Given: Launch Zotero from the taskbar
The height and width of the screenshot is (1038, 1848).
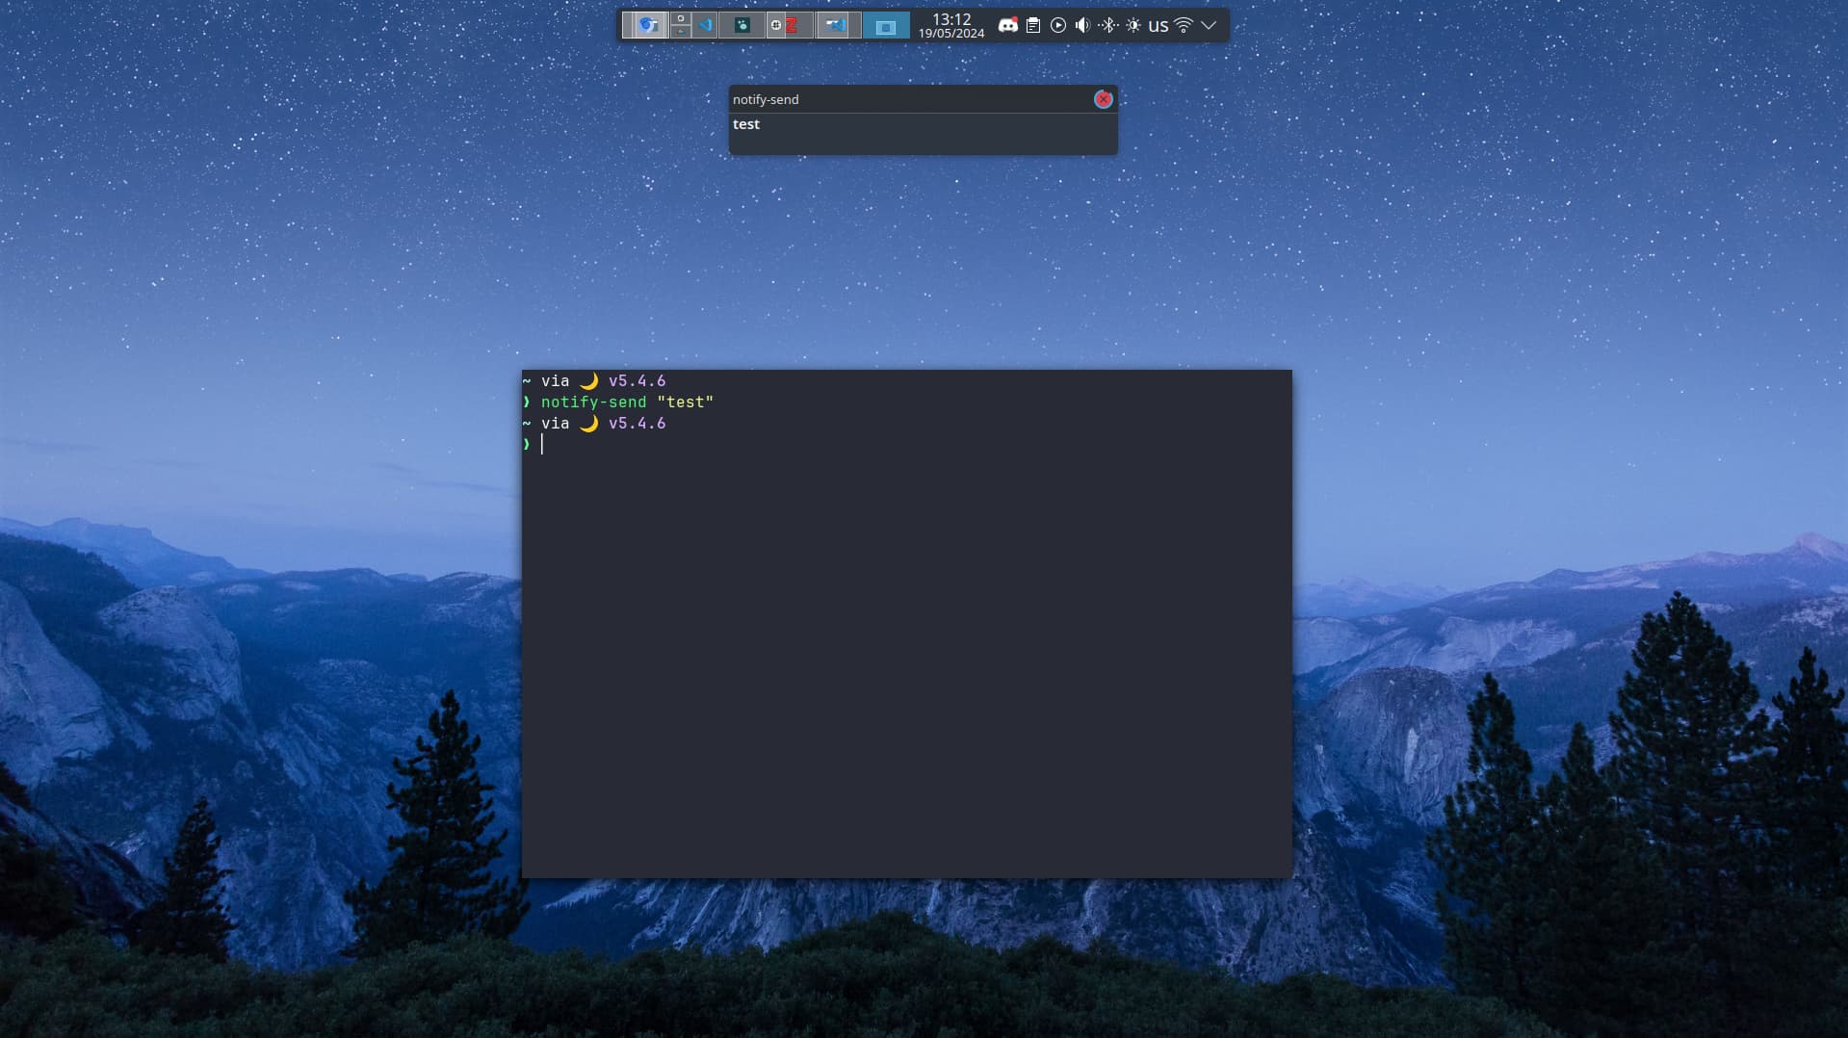Looking at the screenshot, I should 792,25.
